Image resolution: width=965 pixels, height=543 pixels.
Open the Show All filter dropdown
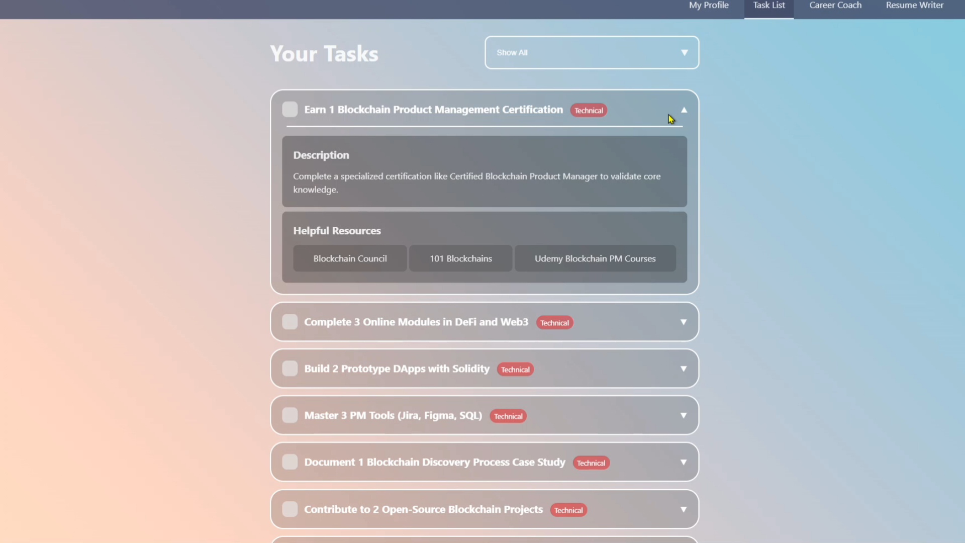pos(592,53)
